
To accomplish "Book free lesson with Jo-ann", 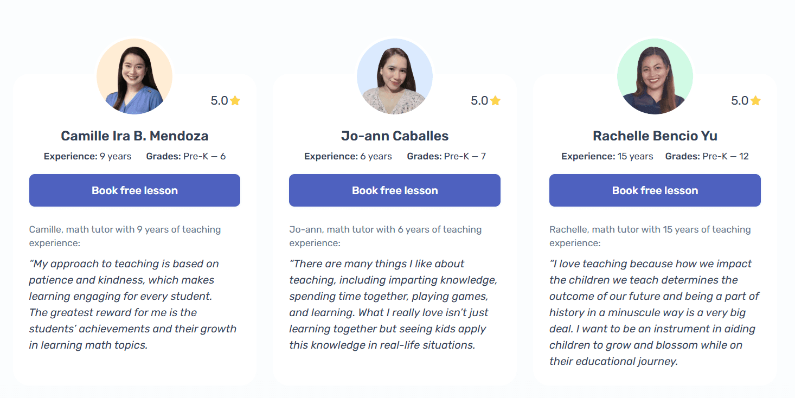I will [x=395, y=190].
